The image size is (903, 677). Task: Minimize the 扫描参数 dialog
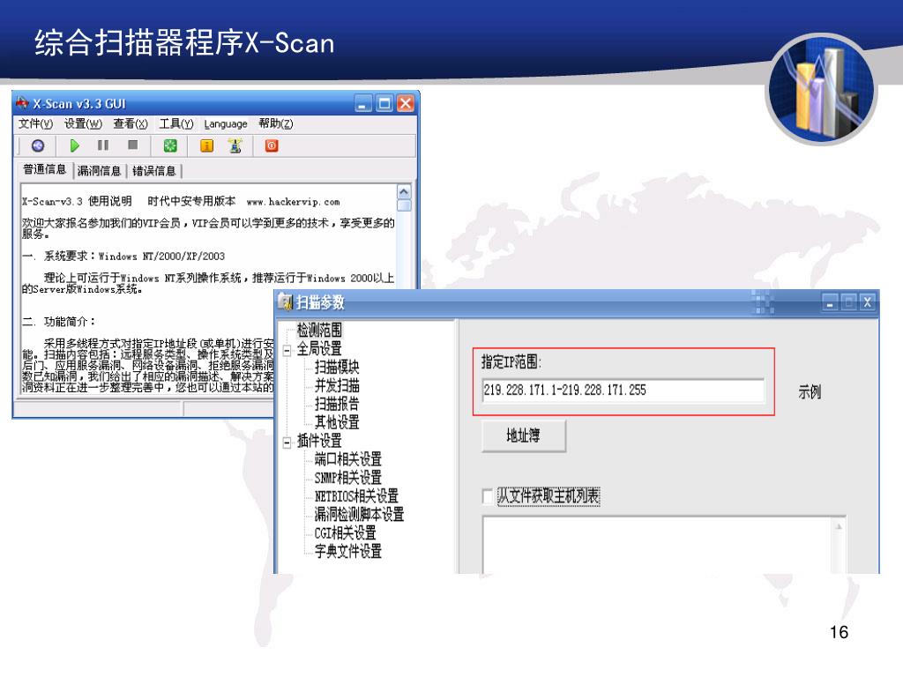(830, 302)
